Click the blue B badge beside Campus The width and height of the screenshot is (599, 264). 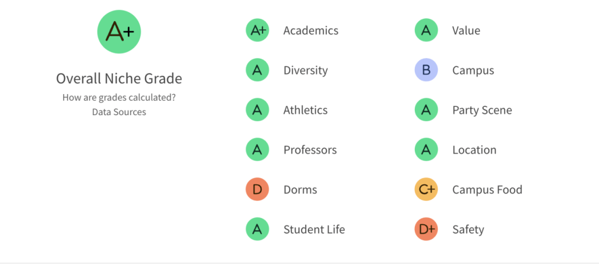click(427, 70)
